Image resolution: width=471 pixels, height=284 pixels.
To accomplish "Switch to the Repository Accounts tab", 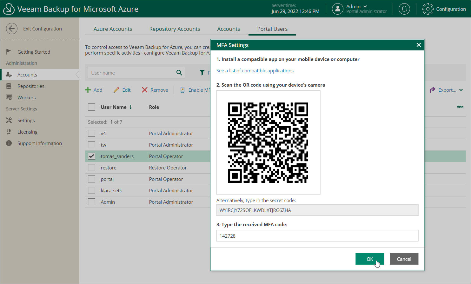I will click(175, 29).
